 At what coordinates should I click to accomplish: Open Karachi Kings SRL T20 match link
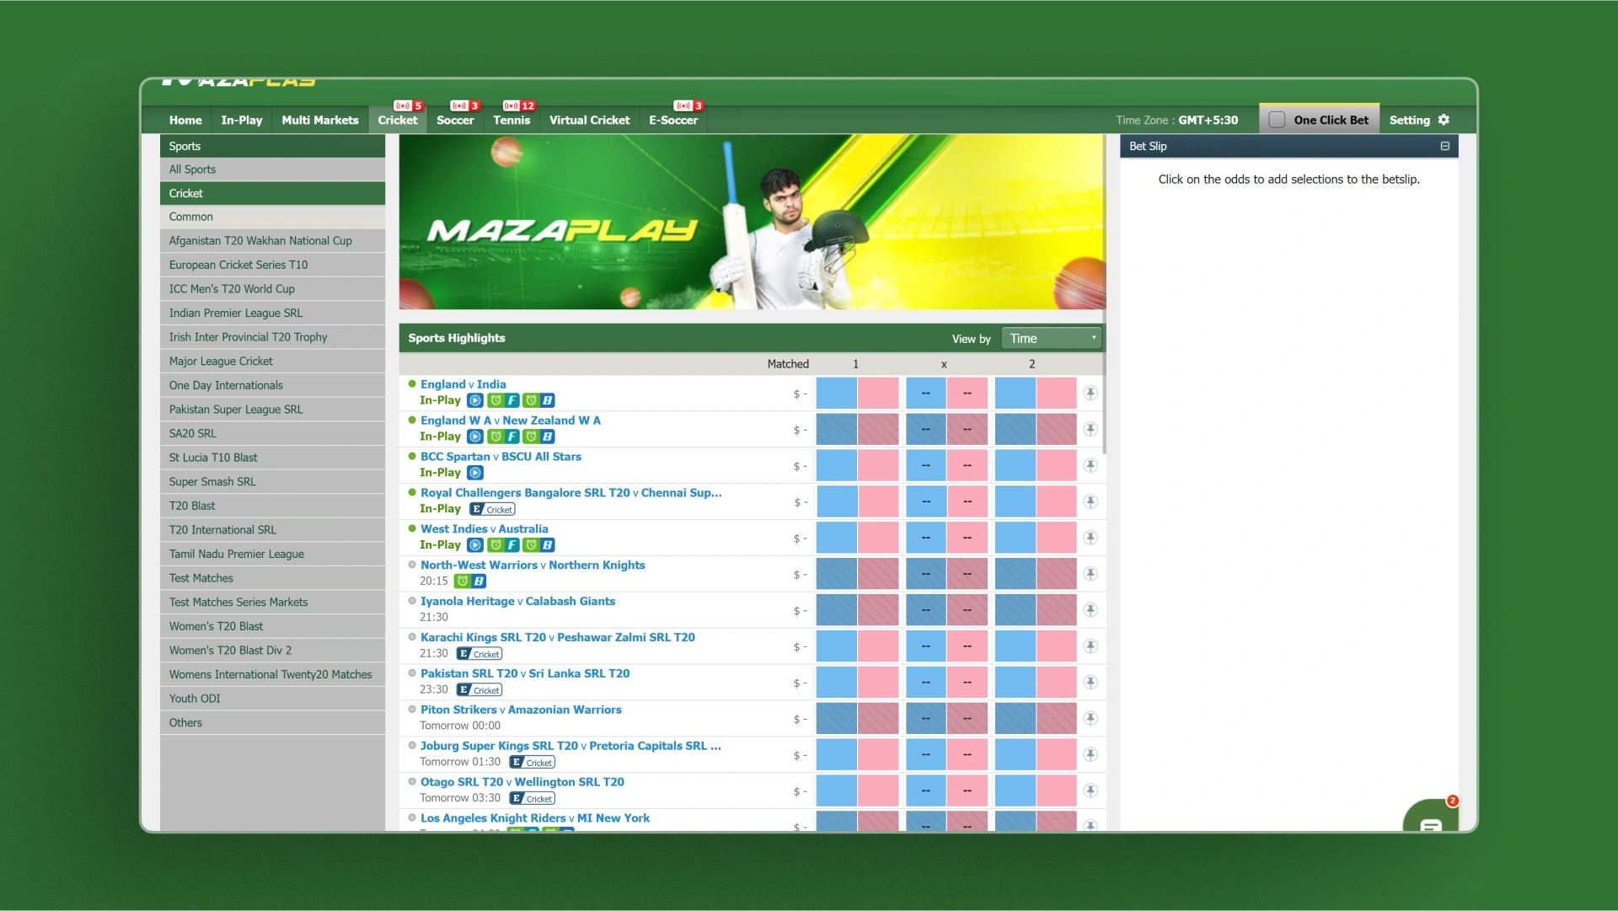pos(558,638)
